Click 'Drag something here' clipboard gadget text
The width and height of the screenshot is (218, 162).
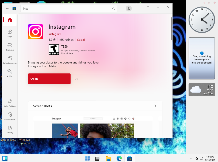coord(202,59)
